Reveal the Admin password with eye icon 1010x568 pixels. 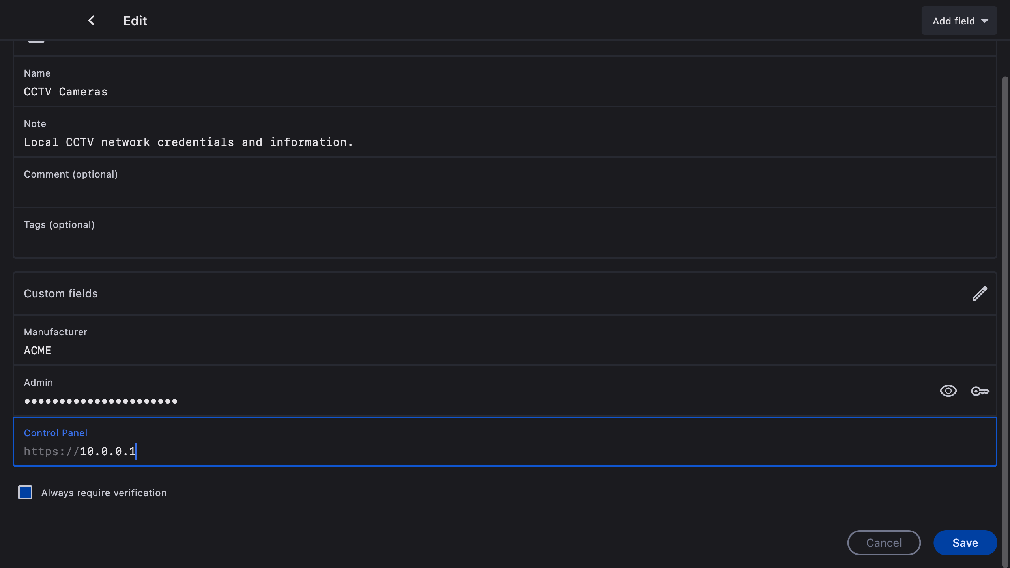948,391
